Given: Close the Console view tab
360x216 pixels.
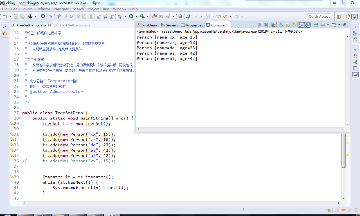Looking at the screenshot, I should (228, 25).
